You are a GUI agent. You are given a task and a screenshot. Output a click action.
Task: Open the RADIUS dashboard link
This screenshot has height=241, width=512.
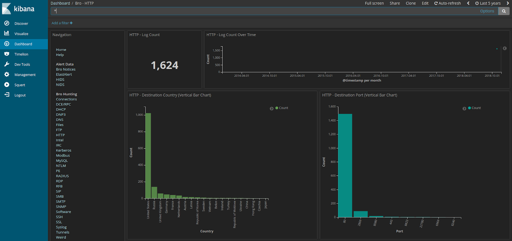(62, 176)
